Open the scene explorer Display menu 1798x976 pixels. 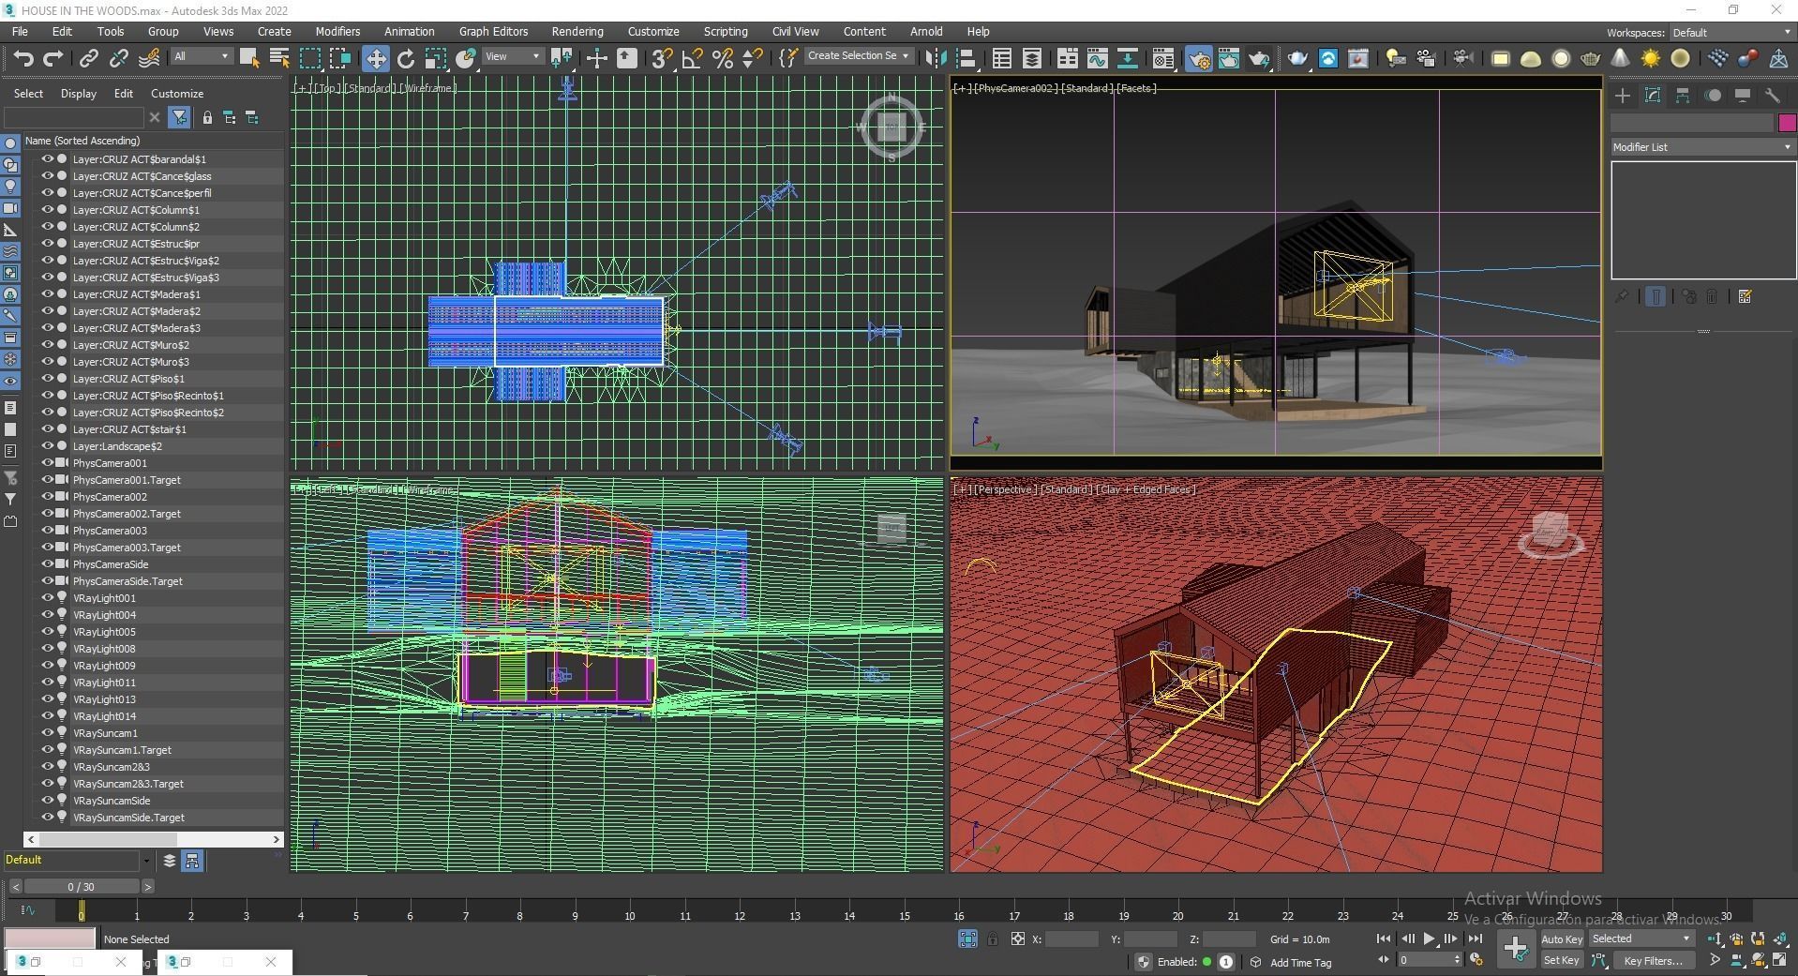pos(79,94)
